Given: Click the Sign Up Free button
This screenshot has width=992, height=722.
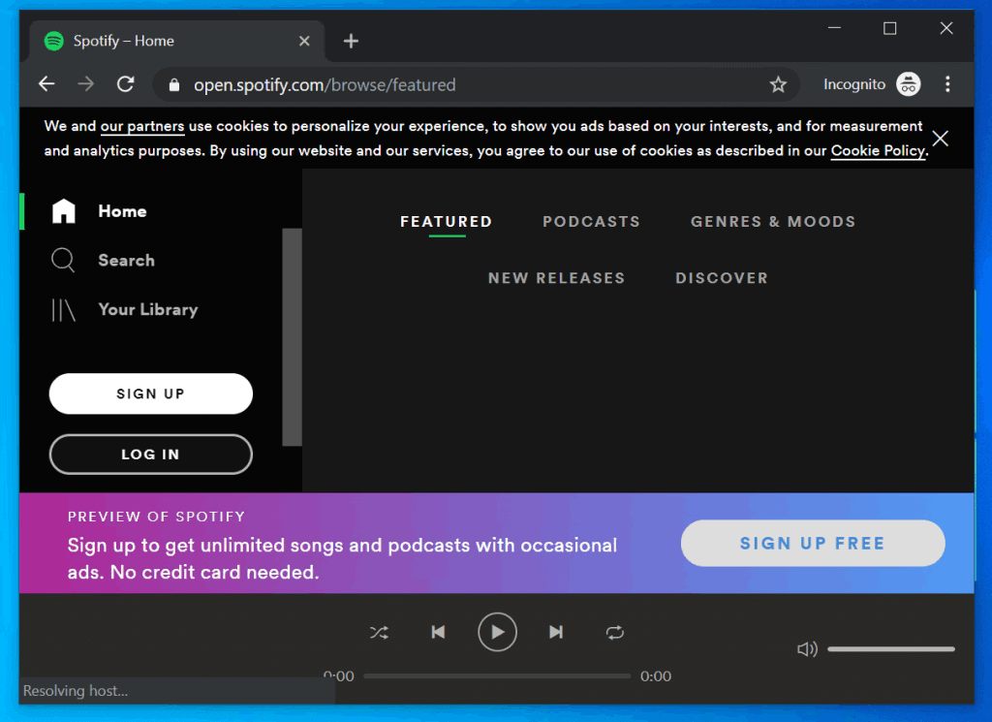Looking at the screenshot, I should [x=813, y=543].
